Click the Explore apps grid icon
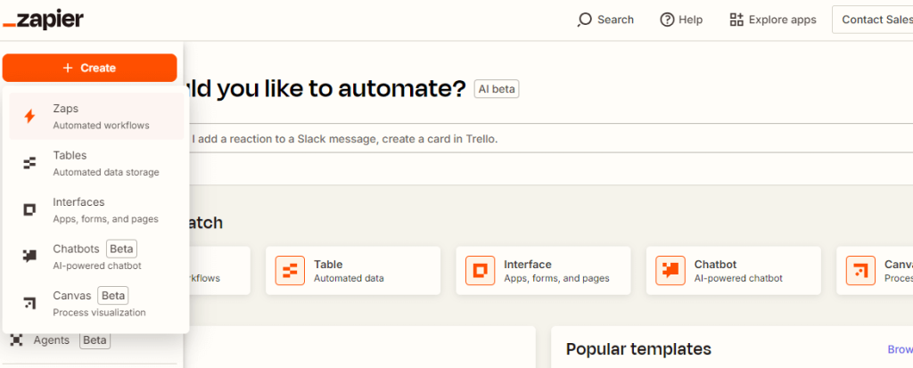This screenshot has width=913, height=368. click(x=736, y=20)
